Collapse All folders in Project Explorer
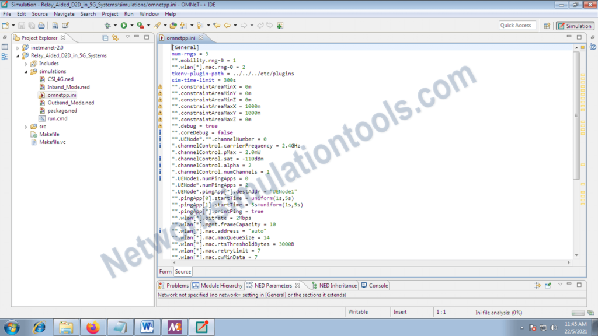Viewport: 598px width, 336px height. tap(105, 37)
